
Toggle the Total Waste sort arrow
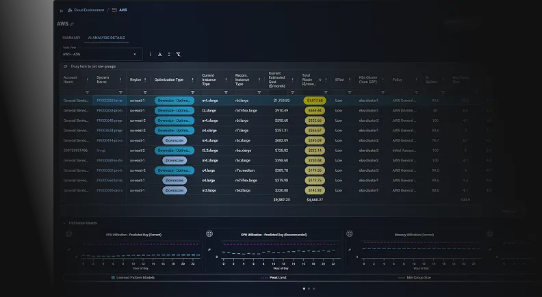(320, 80)
